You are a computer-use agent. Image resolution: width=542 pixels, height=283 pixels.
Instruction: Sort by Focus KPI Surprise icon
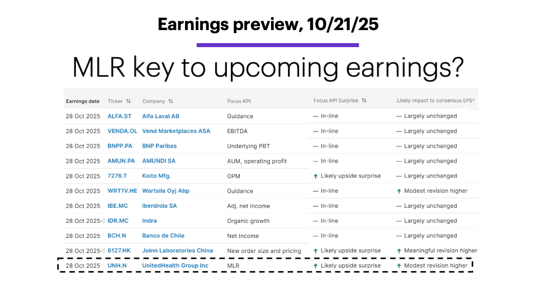click(x=364, y=101)
